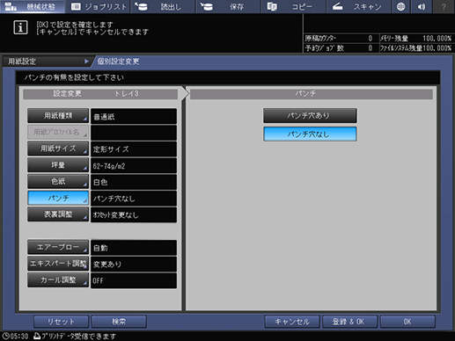Click the 05:30 clock in status bar

15,336
